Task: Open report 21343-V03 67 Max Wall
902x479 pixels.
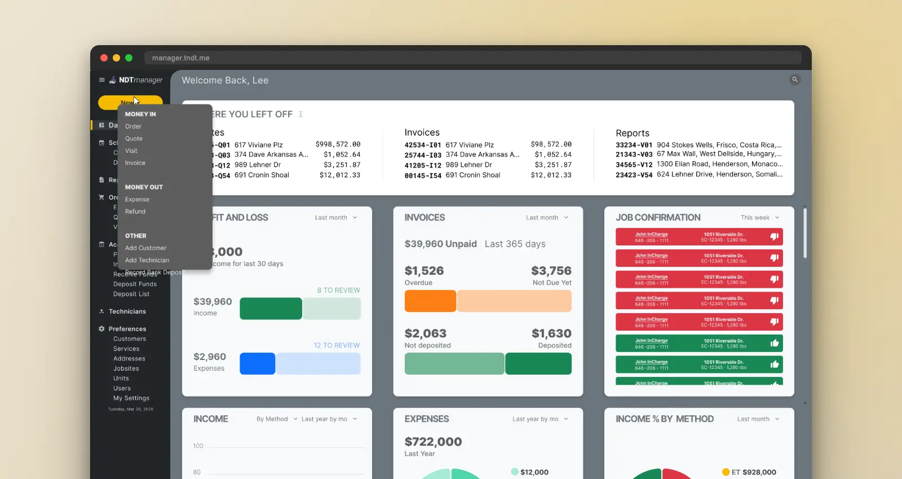Action: 699,154
